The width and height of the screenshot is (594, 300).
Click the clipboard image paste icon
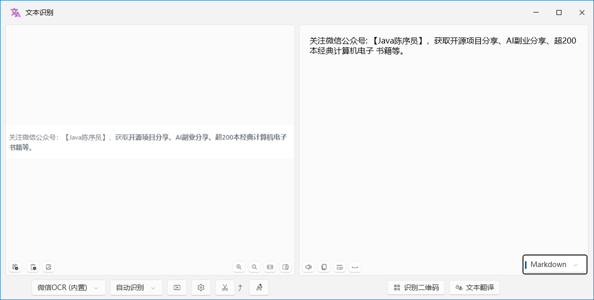pos(33,267)
